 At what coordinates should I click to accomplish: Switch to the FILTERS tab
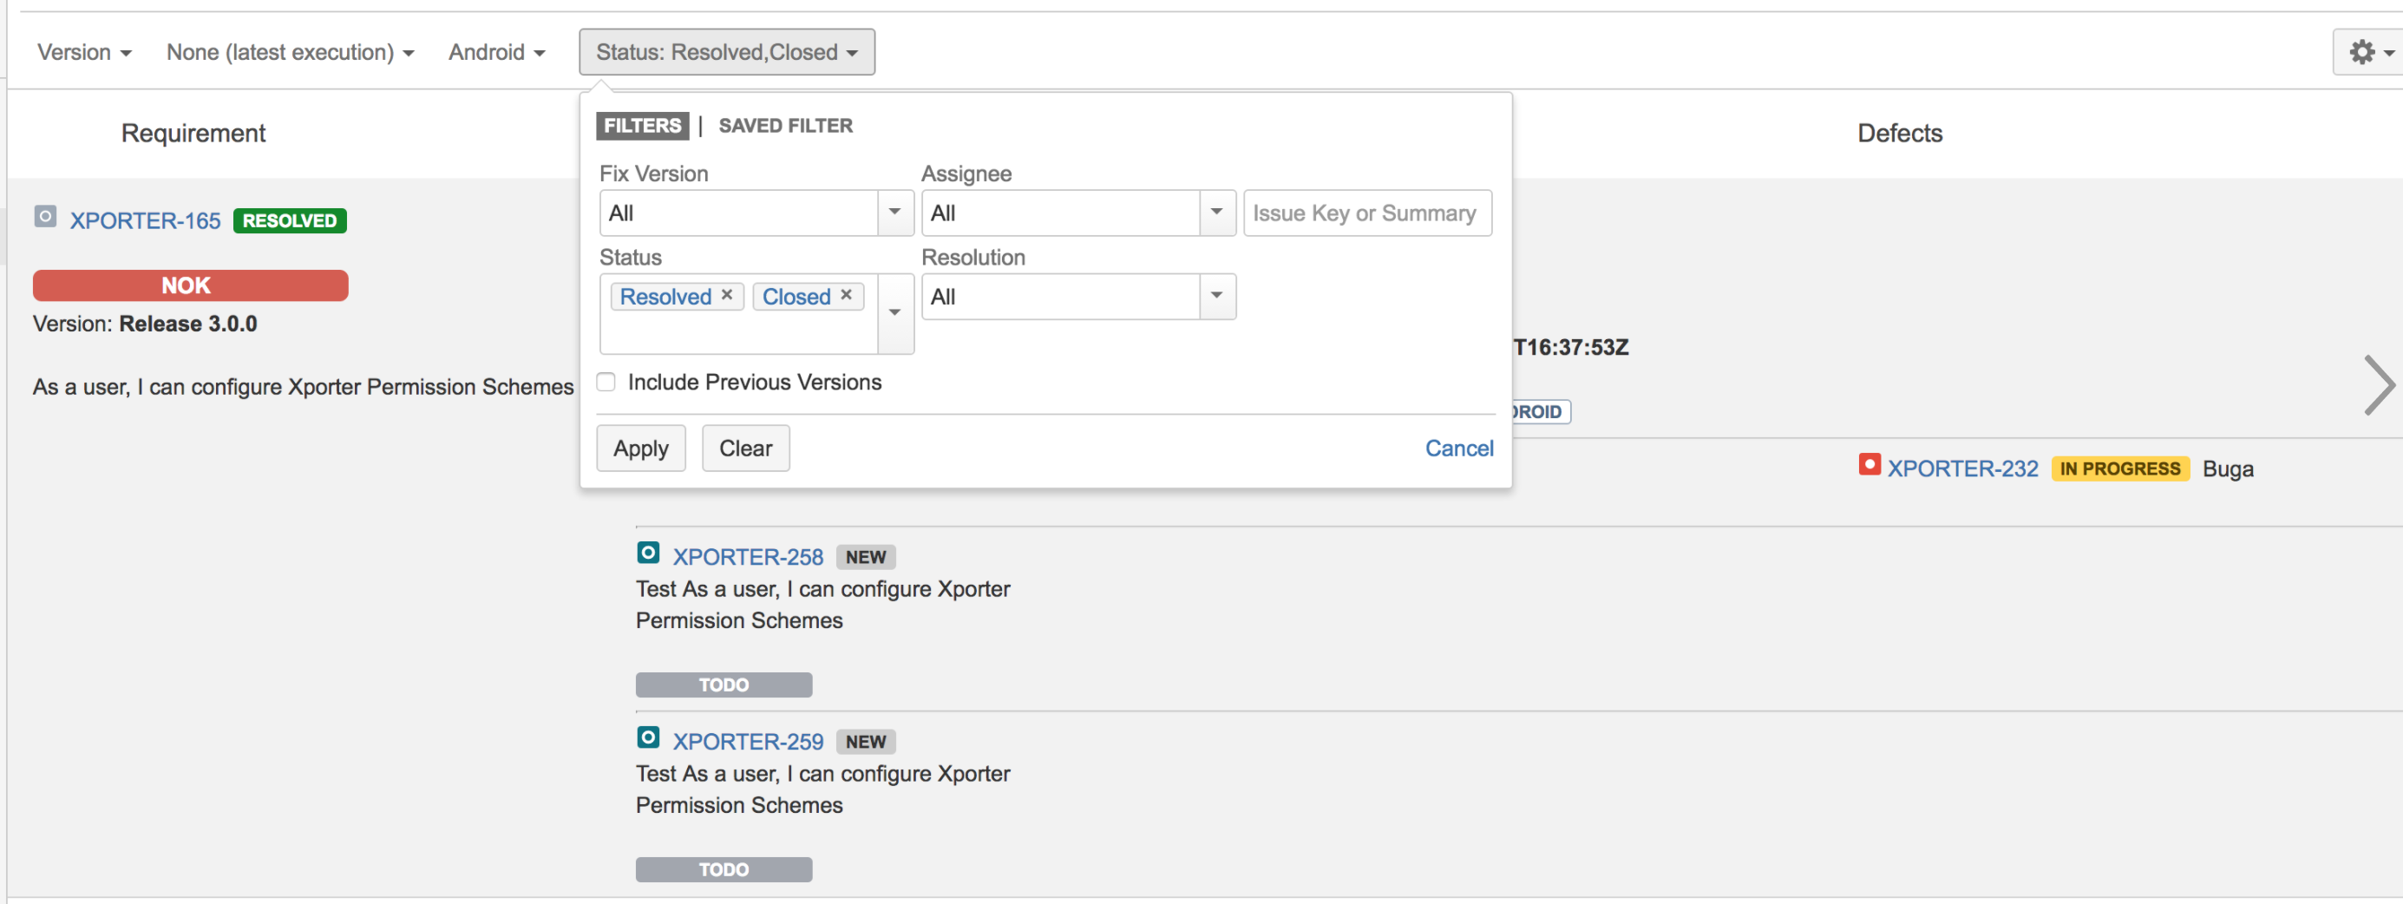[643, 126]
